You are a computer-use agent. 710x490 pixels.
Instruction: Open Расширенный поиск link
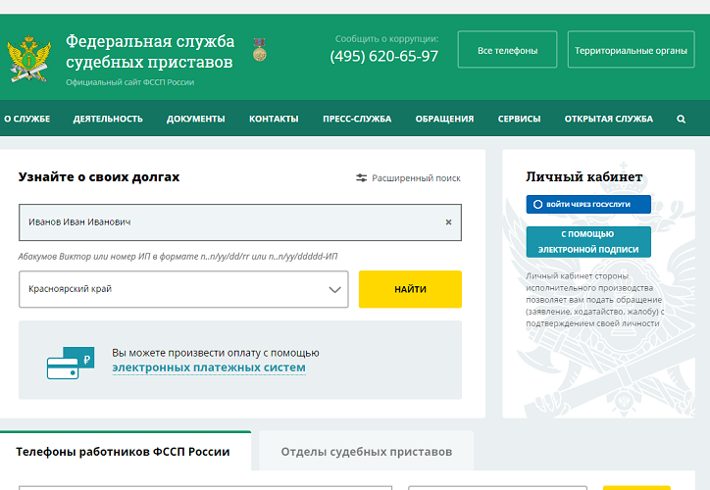coord(416,178)
